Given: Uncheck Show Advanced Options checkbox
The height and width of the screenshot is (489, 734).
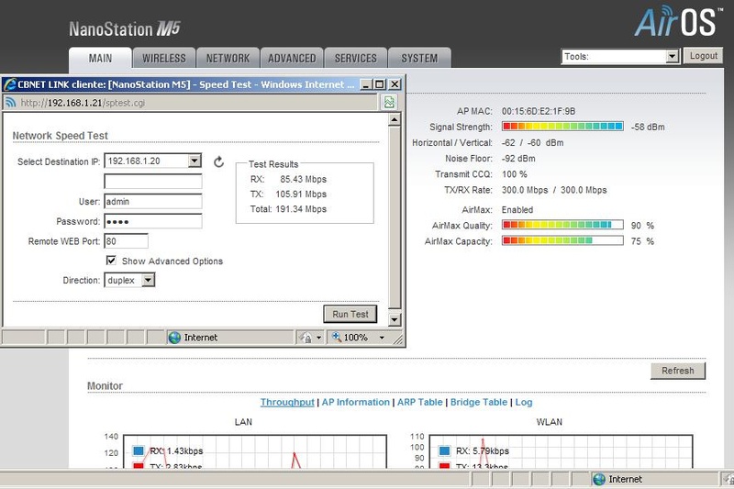Looking at the screenshot, I should [x=111, y=261].
